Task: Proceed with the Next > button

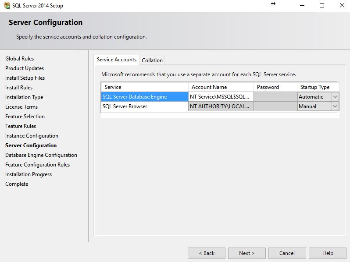Action: click(246, 253)
